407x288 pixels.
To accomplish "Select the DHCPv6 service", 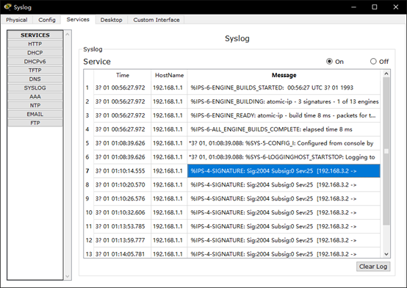I will [x=35, y=62].
